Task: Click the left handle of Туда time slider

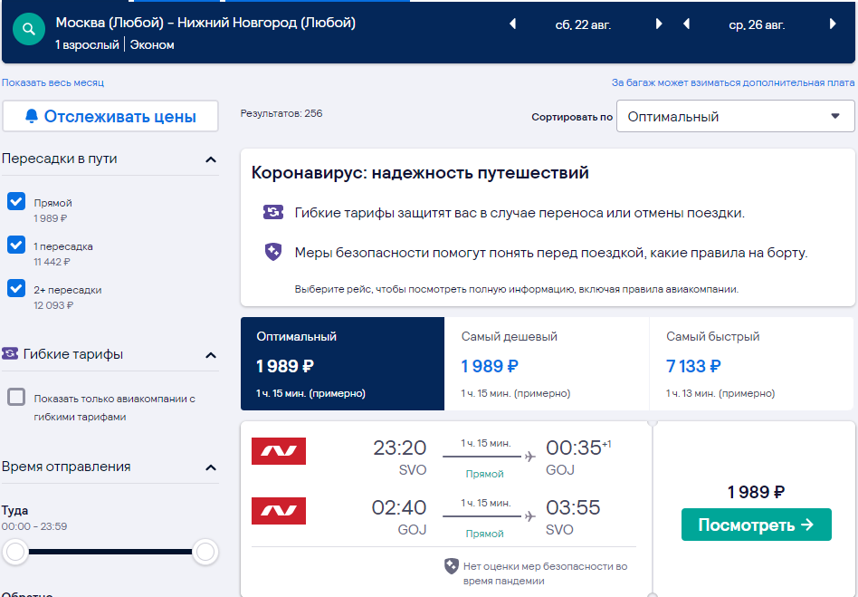Action: pyautogui.click(x=15, y=552)
